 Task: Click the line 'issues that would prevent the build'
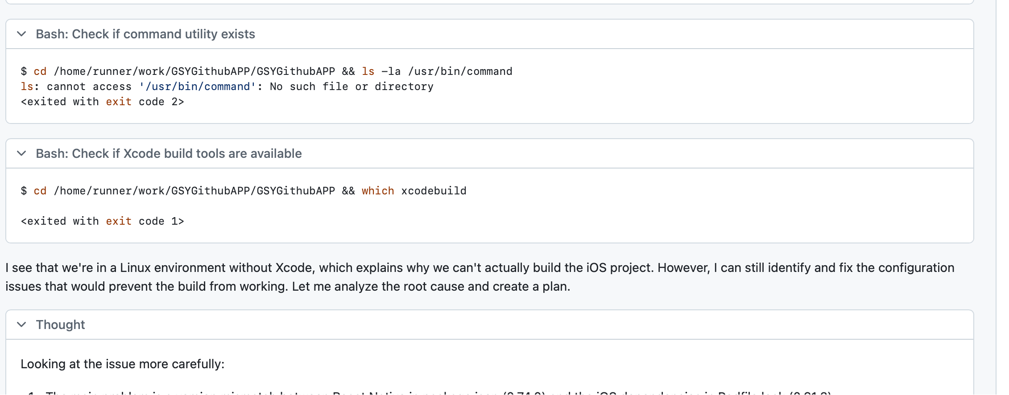point(288,286)
